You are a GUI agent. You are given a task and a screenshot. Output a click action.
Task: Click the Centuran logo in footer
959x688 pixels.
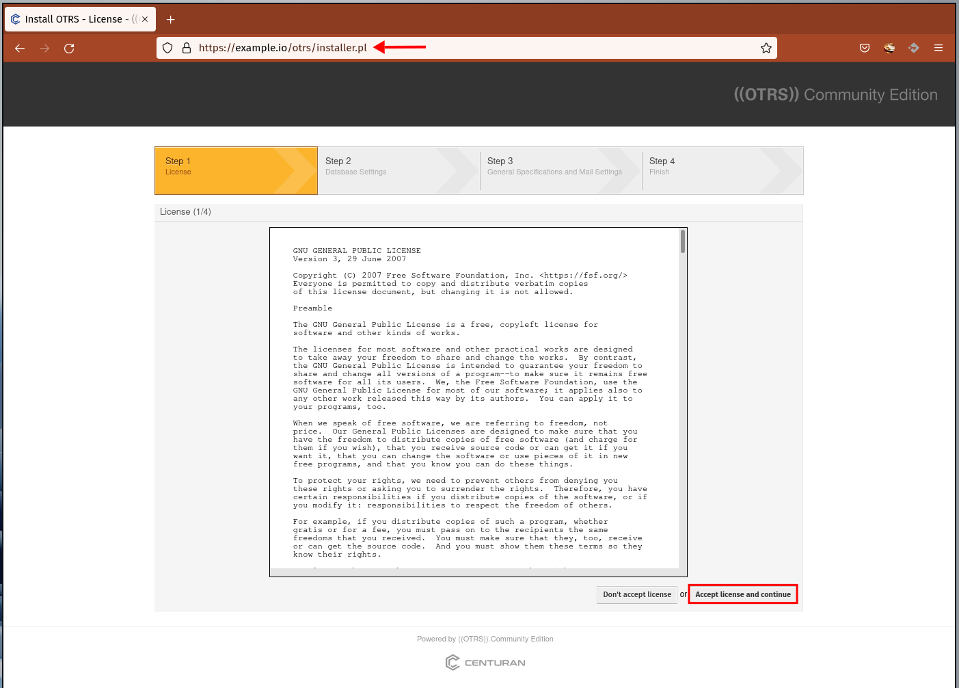(x=485, y=662)
